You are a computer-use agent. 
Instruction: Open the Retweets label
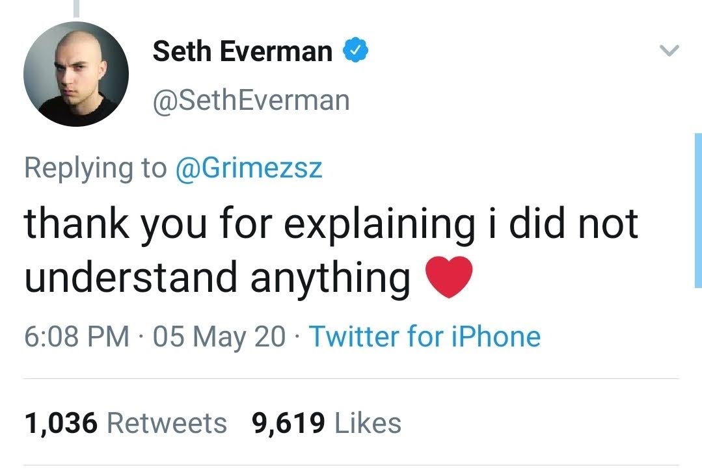(167, 423)
